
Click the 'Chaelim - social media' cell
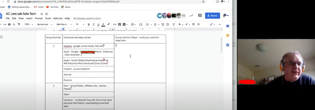coord(88,69)
